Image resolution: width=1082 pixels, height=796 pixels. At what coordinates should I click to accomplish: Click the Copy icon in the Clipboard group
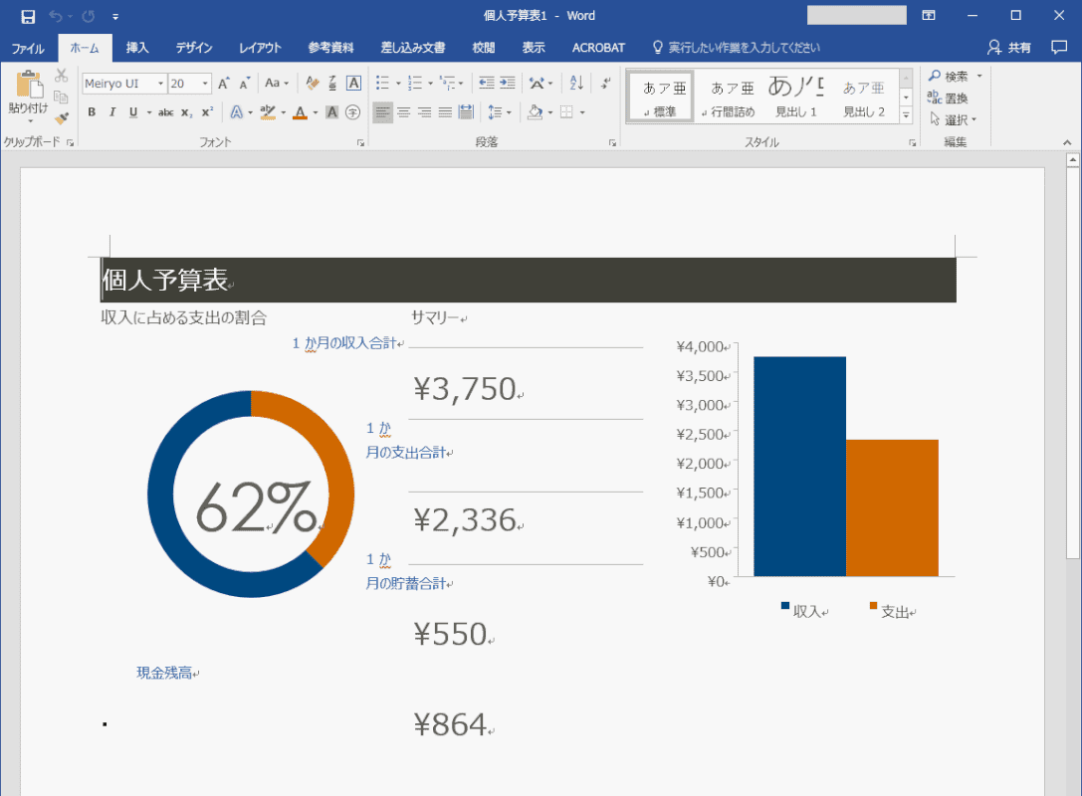coord(62,97)
